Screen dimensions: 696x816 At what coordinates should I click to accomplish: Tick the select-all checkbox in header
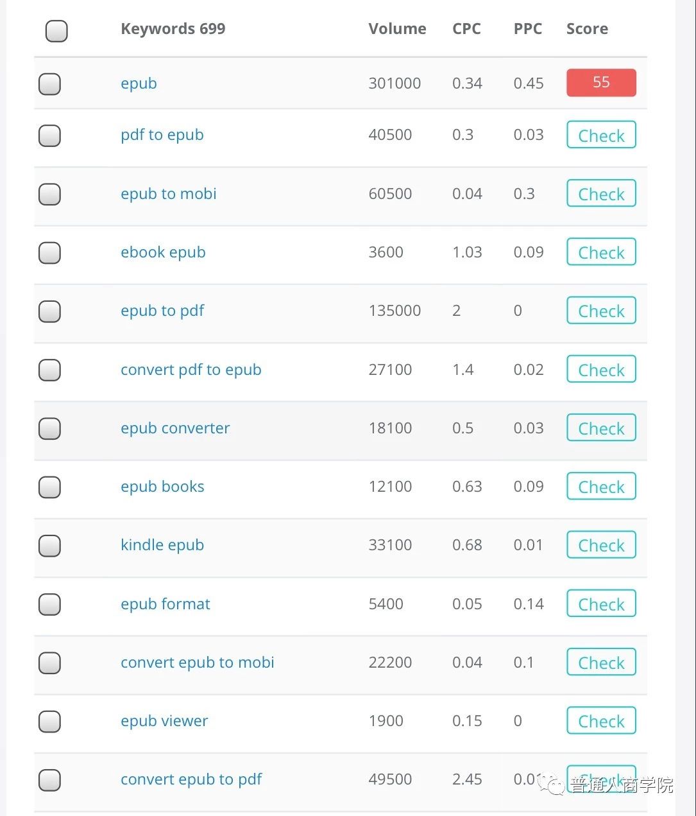coord(56,31)
